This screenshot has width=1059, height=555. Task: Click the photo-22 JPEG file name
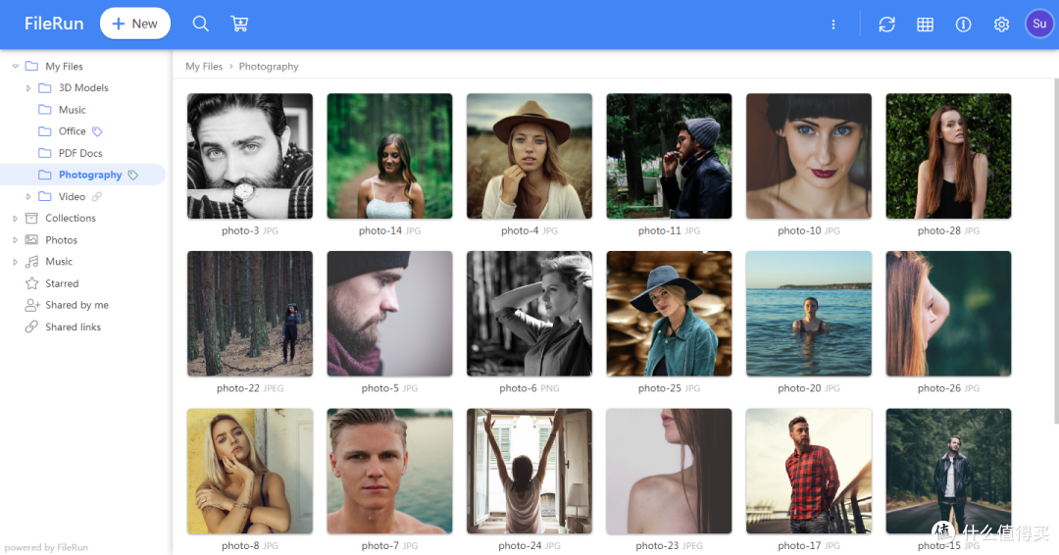coord(250,388)
